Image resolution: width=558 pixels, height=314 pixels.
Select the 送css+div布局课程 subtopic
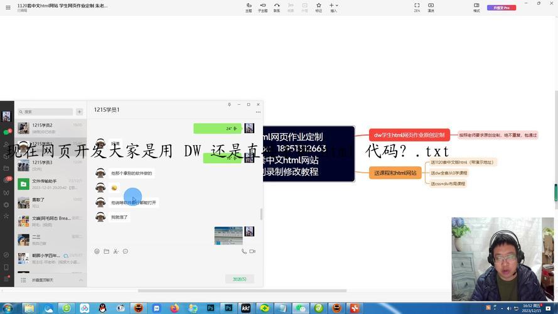[448, 184]
